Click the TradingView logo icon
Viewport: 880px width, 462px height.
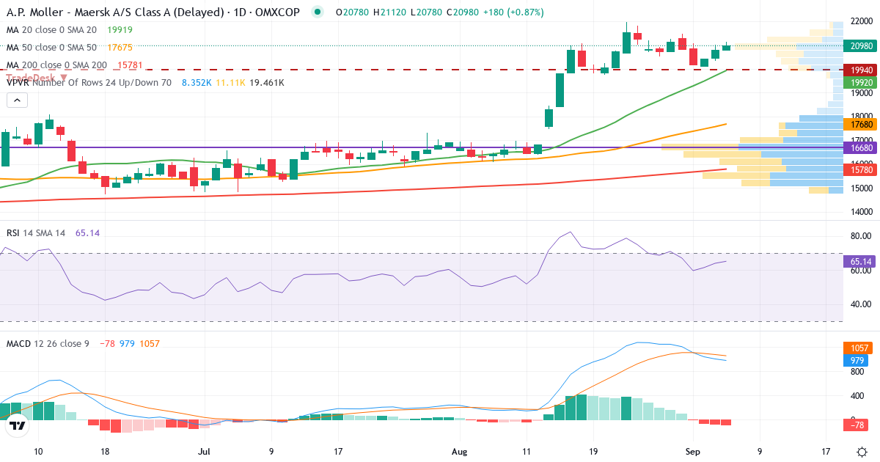click(17, 425)
